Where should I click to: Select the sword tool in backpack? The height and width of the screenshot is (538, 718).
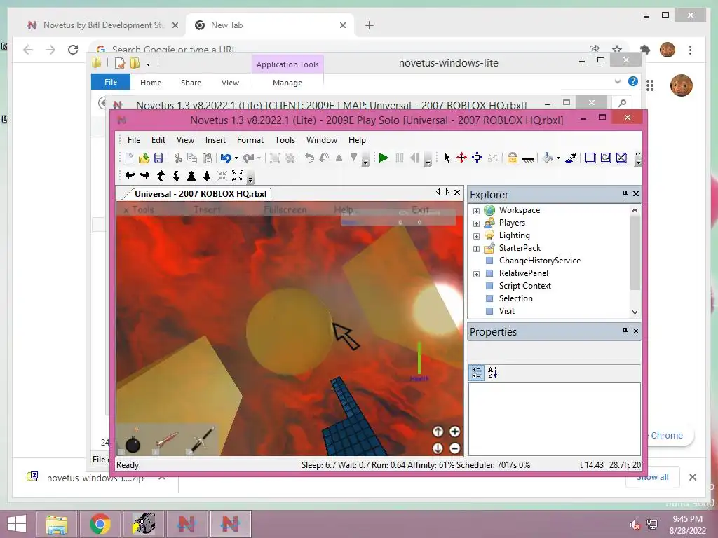pos(202,440)
